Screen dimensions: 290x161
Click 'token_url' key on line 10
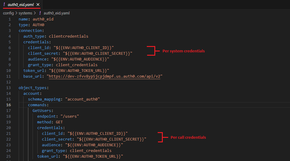coord(34,71)
